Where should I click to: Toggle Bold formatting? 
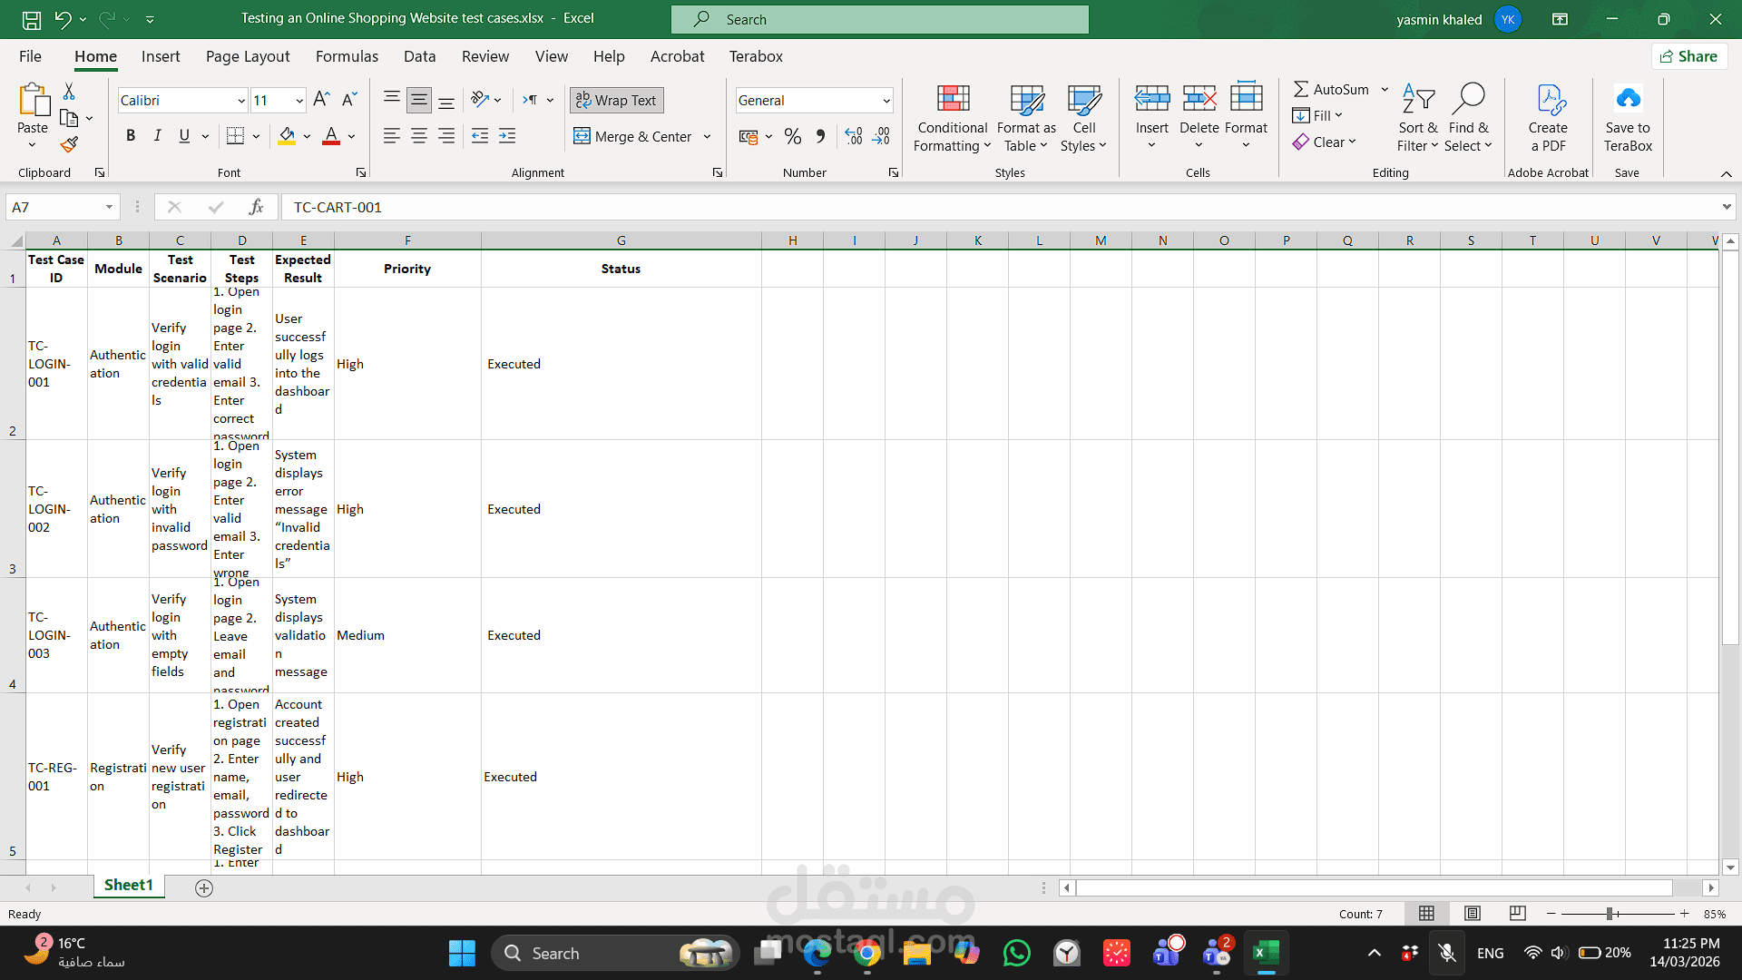(131, 136)
